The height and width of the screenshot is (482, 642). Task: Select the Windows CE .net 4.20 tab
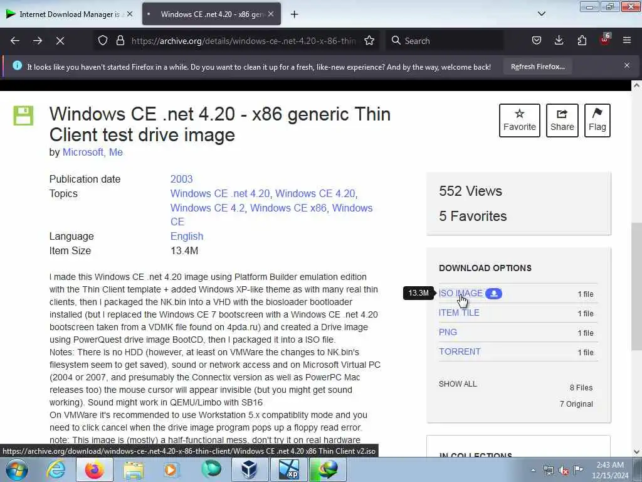(211, 14)
